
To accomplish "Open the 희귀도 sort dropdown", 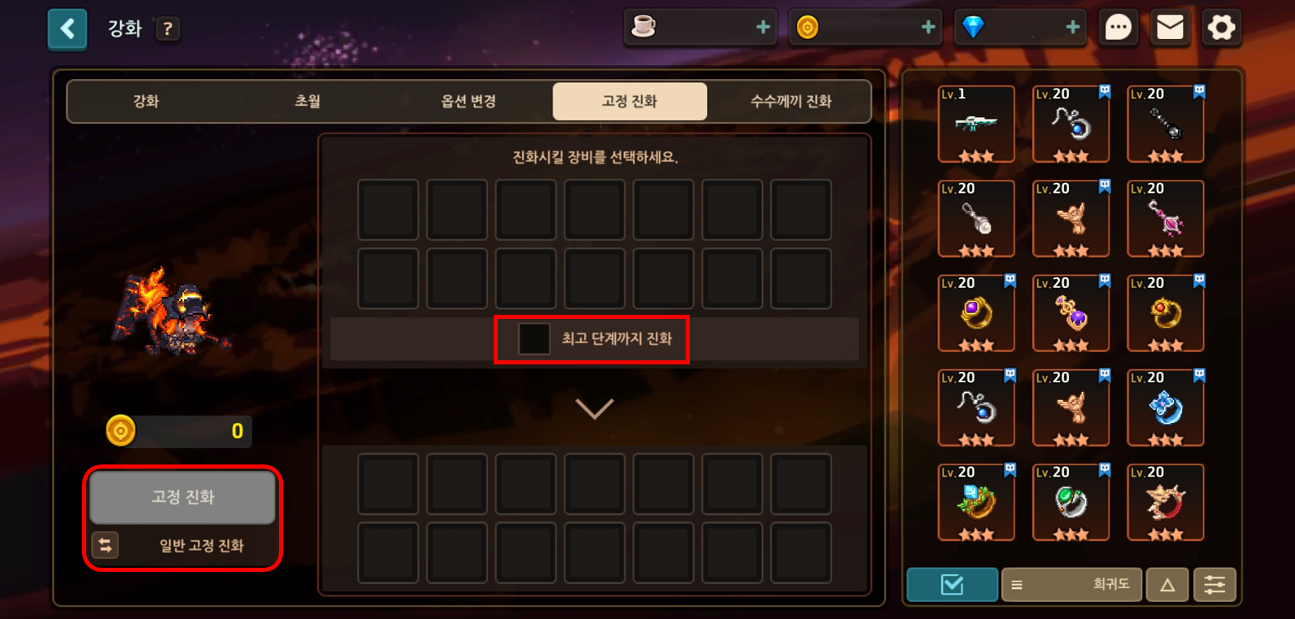I will click(x=1071, y=585).
